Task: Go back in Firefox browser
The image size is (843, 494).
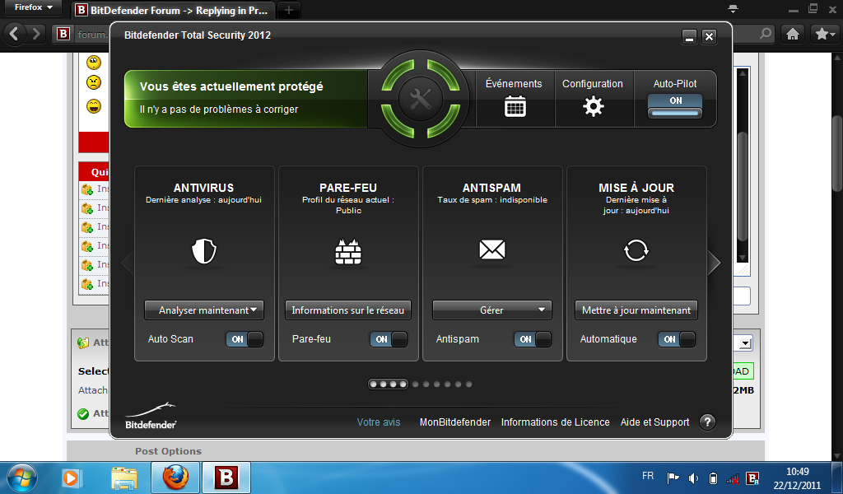Action: [15, 34]
